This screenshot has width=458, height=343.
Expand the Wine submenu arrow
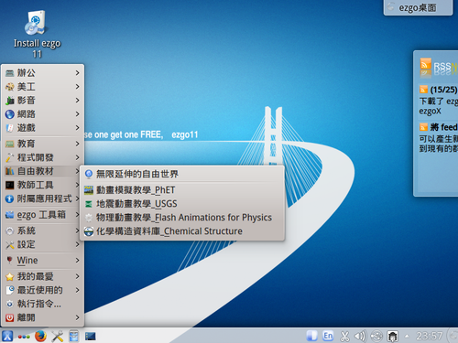(x=78, y=261)
